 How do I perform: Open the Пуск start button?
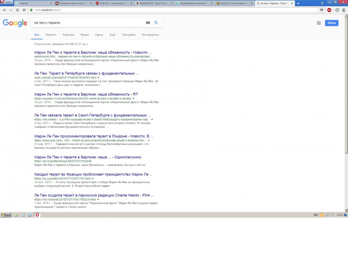coord(6,215)
